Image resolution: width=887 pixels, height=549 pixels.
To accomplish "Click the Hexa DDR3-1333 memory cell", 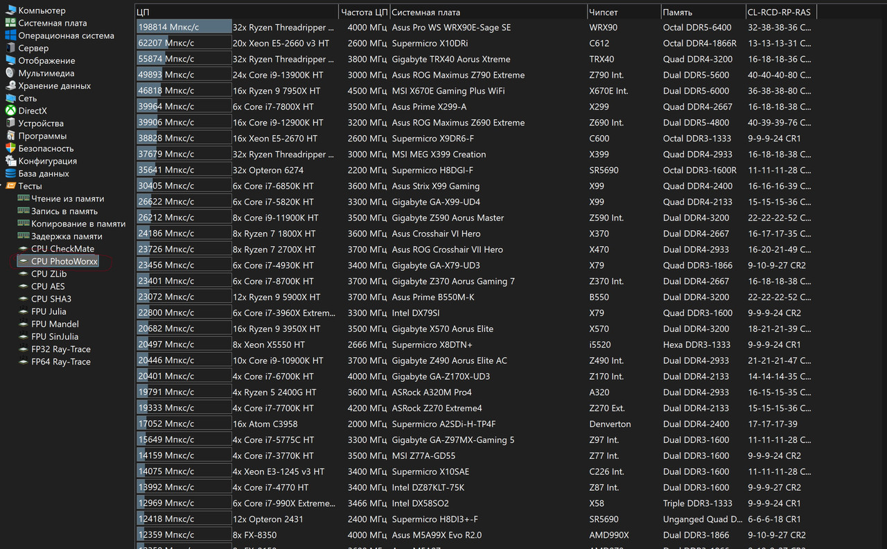I will [x=696, y=345].
